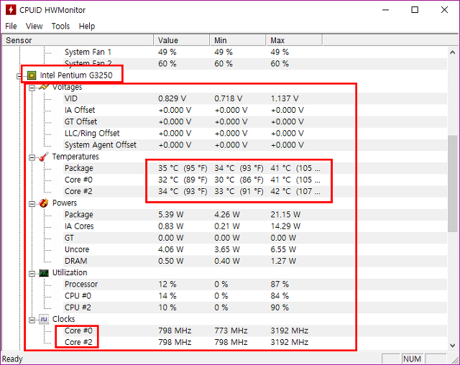Image resolution: width=460 pixels, height=365 pixels.
Task: Click the Powers flame icon
Action: 44,203
